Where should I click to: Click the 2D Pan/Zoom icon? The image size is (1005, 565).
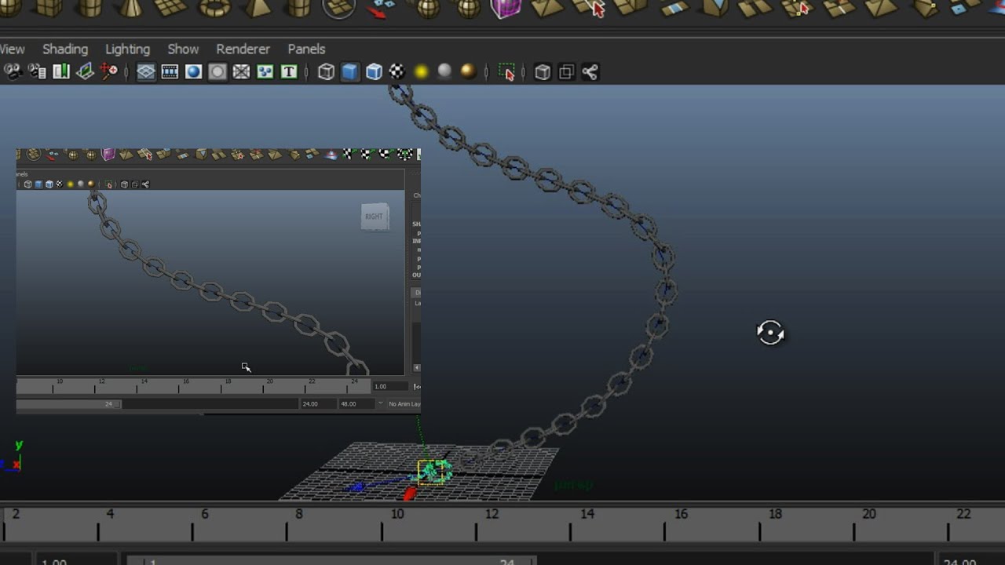tap(109, 72)
